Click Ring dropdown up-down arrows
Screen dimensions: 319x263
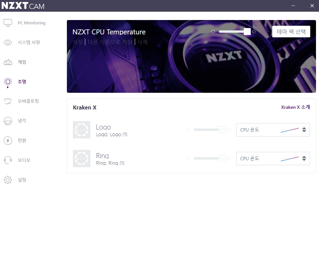(x=304, y=159)
